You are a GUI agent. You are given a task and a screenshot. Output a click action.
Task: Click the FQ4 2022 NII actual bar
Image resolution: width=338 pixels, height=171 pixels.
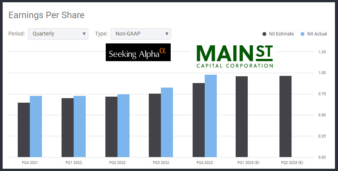click(x=211, y=116)
